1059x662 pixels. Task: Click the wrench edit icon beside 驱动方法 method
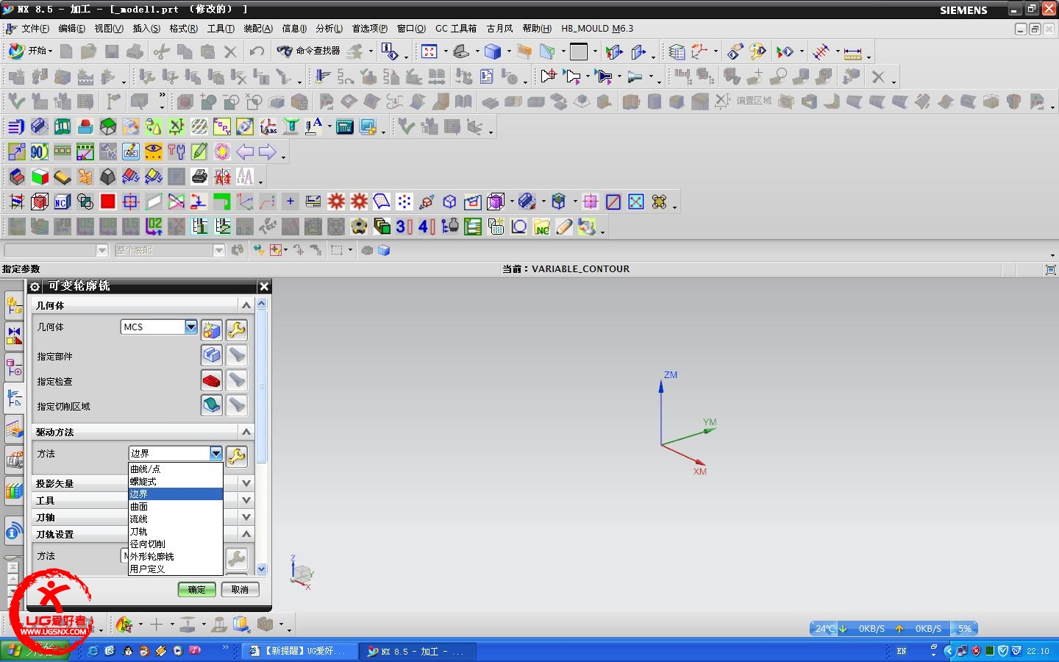click(x=236, y=456)
